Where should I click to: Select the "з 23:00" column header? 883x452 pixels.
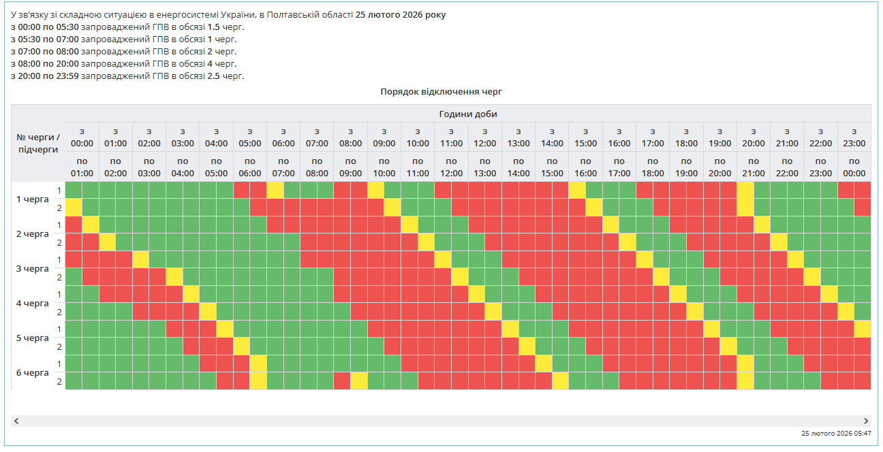pos(854,137)
